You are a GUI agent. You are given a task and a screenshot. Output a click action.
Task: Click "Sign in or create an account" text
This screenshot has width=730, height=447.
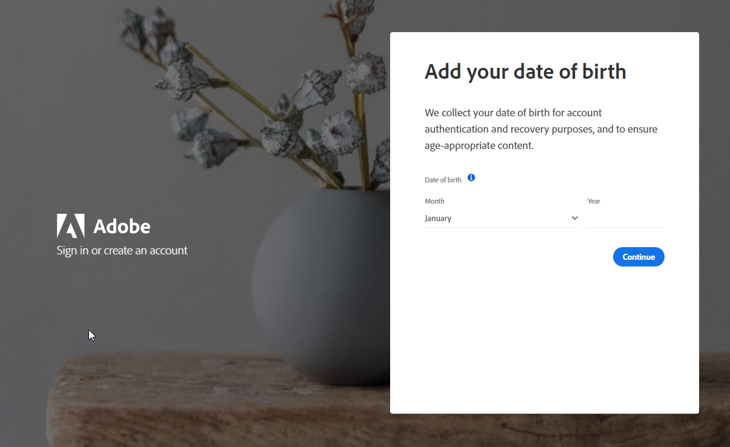(122, 251)
